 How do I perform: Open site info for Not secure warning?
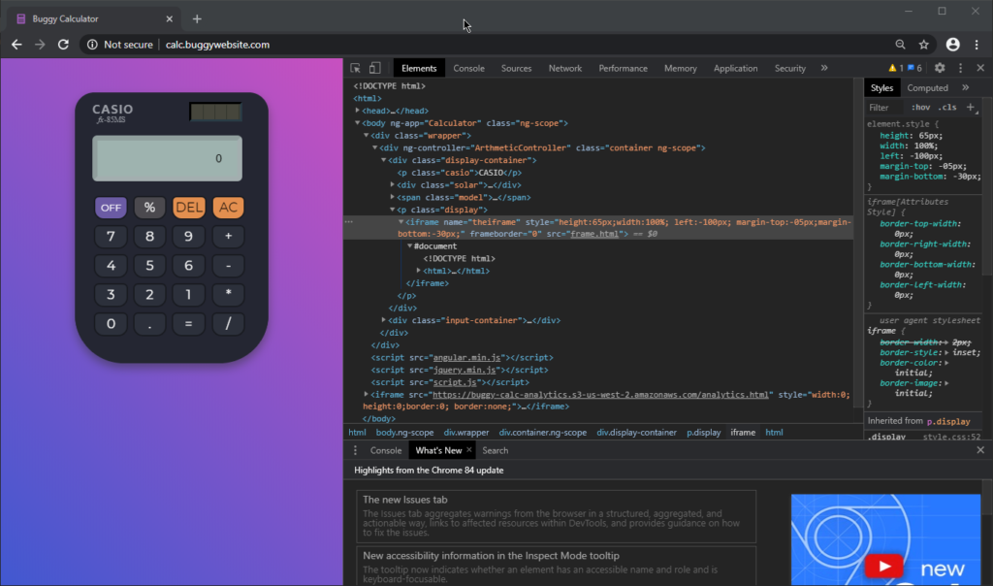[x=119, y=45]
